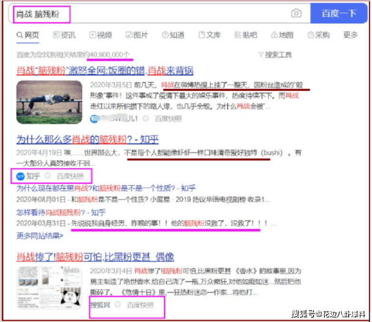Select the 贴吧 tab
The height and width of the screenshot is (322, 372).
click(246, 35)
